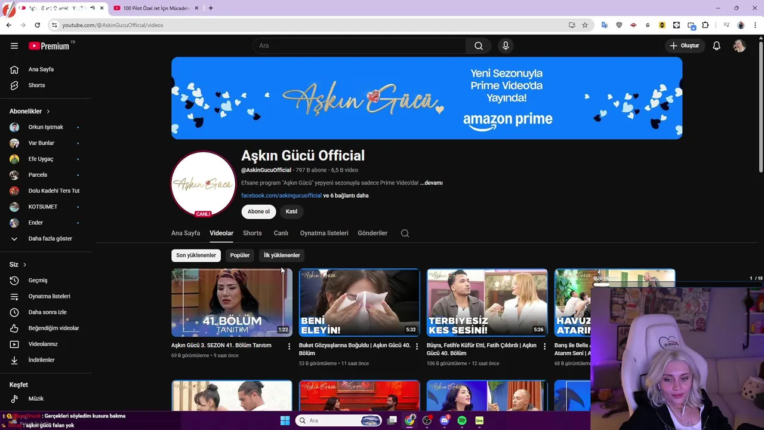Show ve 6 bağlantı daha links
Image resolution: width=764 pixels, height=430 pixels.
(346, 195)
